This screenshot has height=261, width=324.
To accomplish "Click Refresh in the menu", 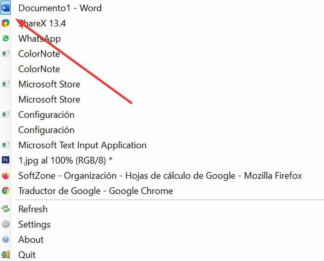I will [x=33, y=209].
